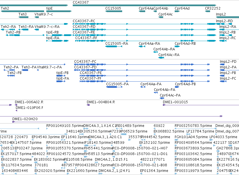
Task: Click the CG15005-RA transcript label
Action: (x=117, y=44)
